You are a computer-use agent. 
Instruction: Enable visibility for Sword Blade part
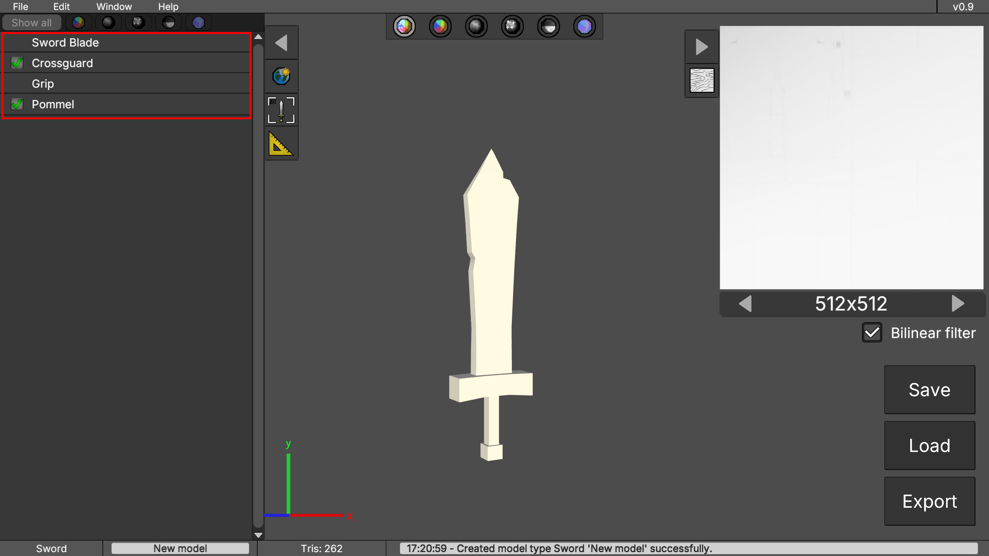(x=17, y=42)
